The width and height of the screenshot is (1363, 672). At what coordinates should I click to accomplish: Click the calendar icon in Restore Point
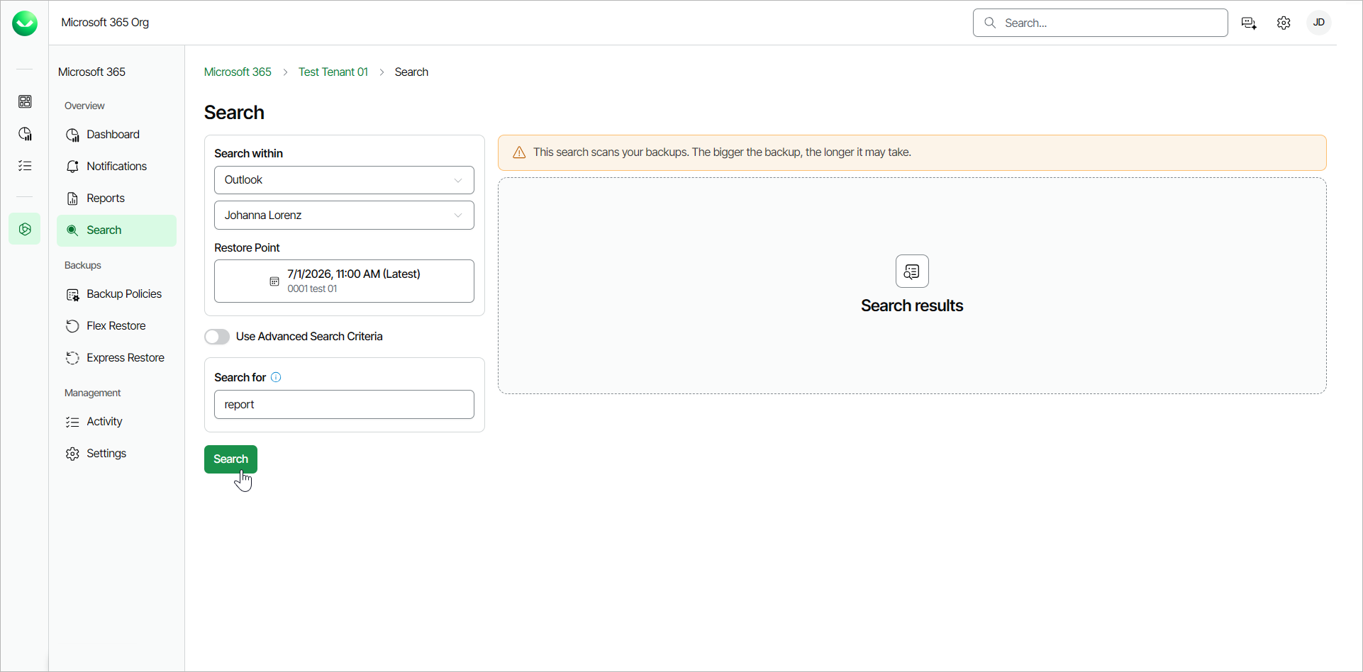point(274,281)
